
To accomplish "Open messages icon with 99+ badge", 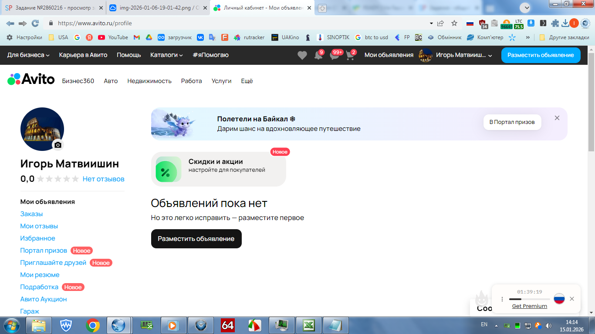I will (335, 55).
